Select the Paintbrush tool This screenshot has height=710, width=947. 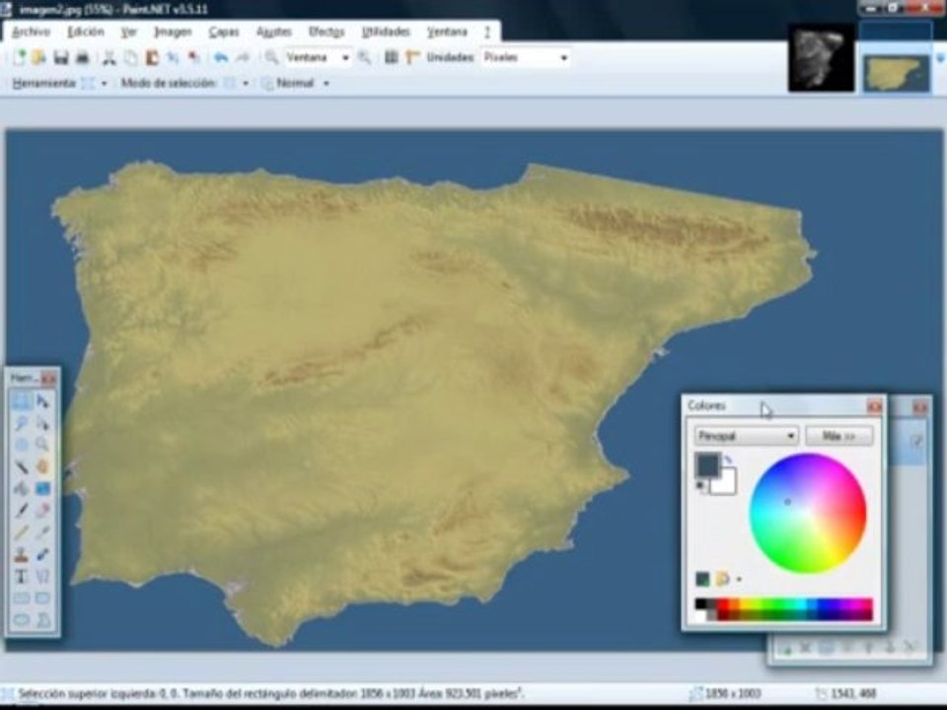coord(21,511)
